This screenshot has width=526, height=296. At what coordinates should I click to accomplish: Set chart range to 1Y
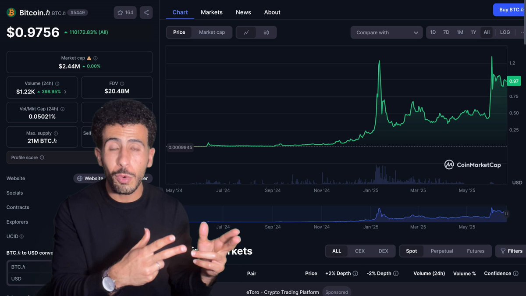pos(473,32)
